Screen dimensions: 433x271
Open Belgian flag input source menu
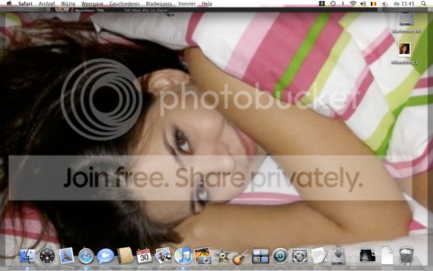pos(373,3)
